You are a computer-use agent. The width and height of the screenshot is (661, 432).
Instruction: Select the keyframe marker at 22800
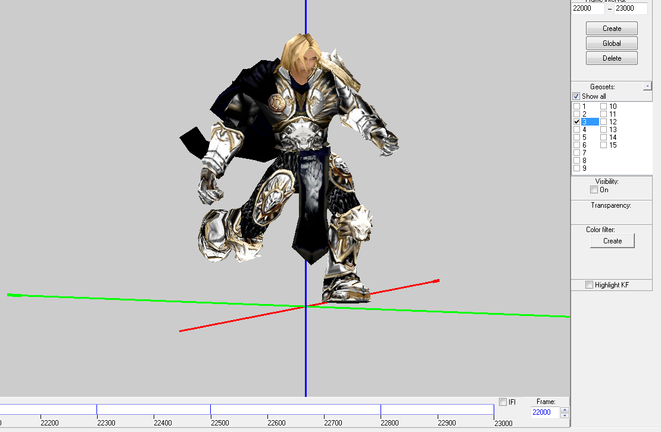tap(381, 409)
